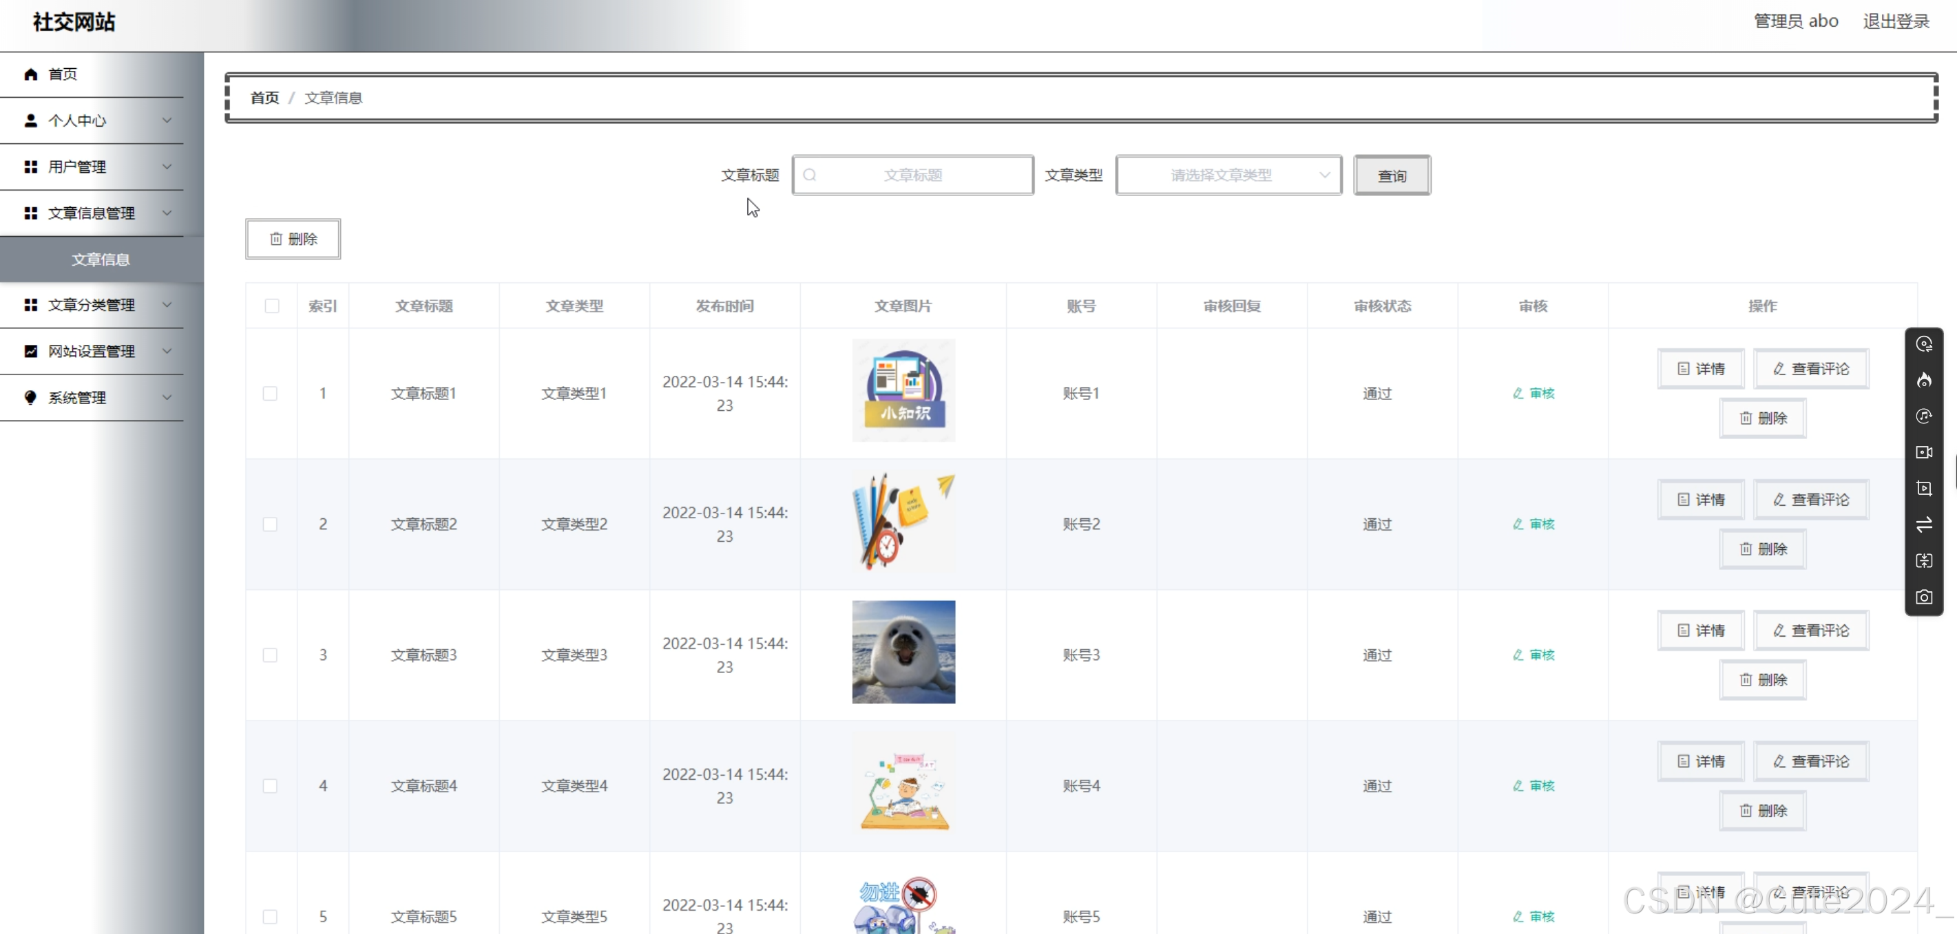Expand the 系统管理 sidebar section
This screenshot has height=934, width=1957.
click(91, 397)
